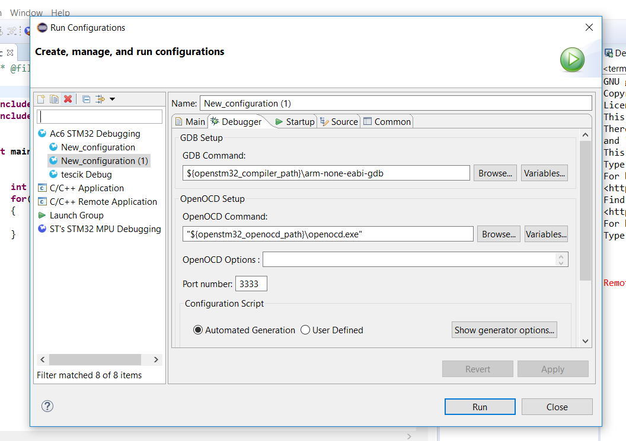Click the Debug view icon behind the dialog

[608, 53]
